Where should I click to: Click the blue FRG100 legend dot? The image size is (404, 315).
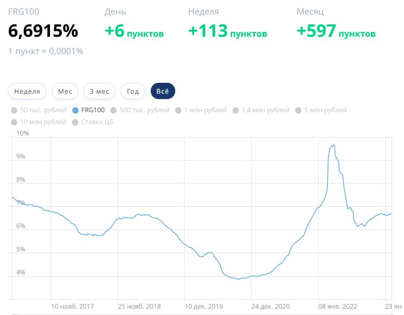pos(75,110)
